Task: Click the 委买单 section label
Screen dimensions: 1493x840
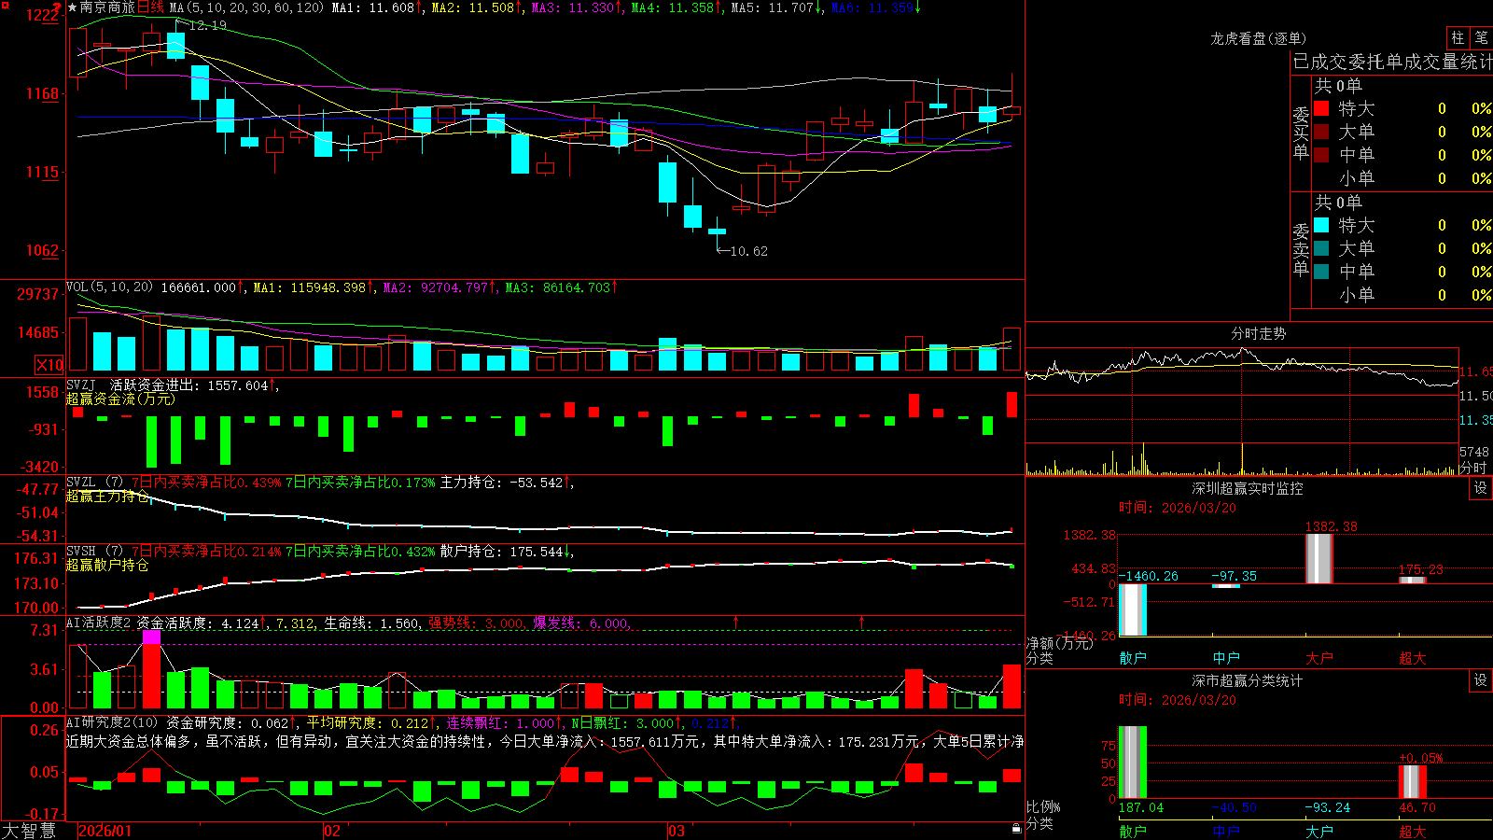Action: click(1301, 133)
